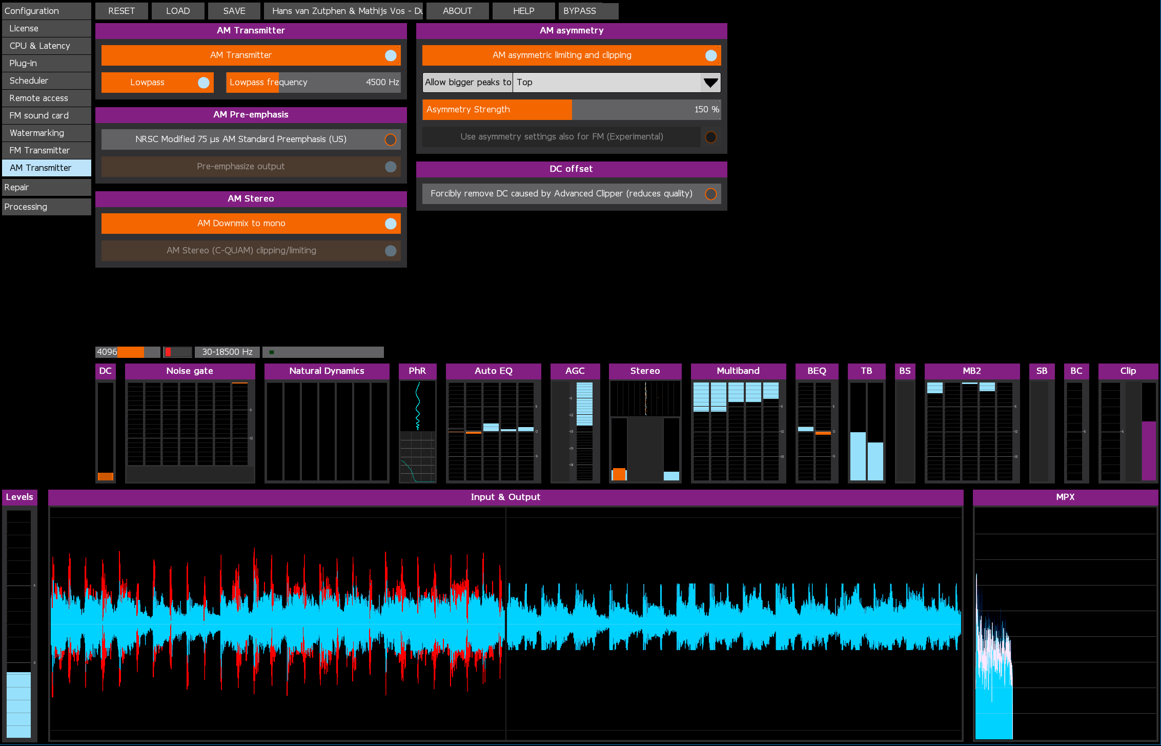
Task: Open the FM Transmitter menu item
Action: (x=46, y=151)
